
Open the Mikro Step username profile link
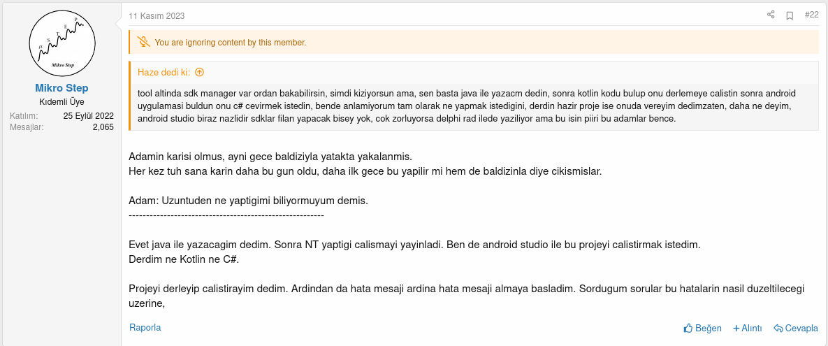pos(61,88)
